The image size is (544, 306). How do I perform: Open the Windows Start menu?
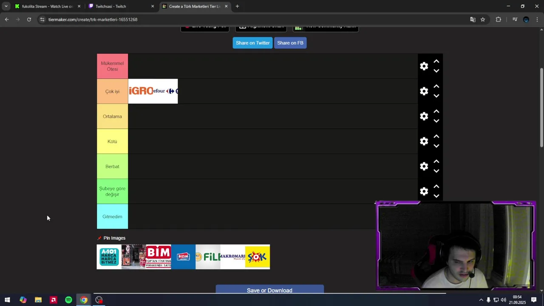(x=7, y=300)
